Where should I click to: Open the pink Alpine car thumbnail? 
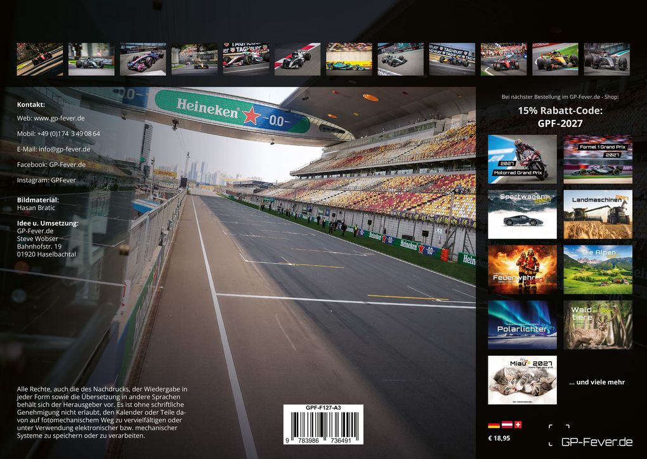[143, 59]
